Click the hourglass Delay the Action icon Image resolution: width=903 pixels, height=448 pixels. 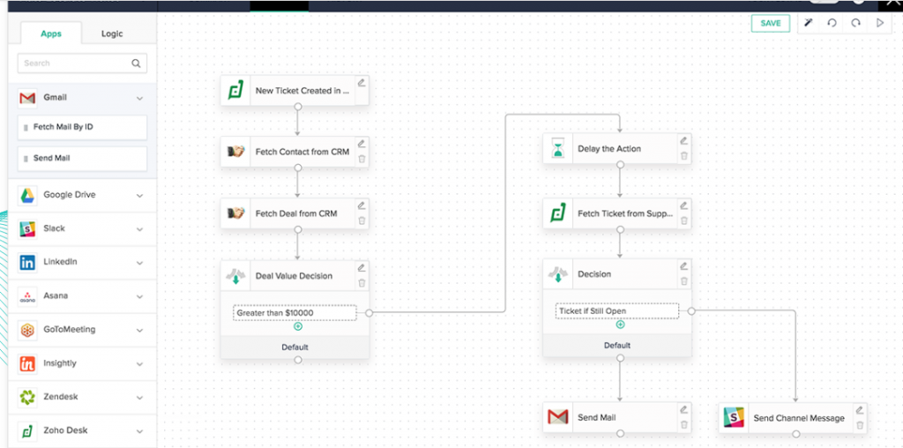coord(558,148)
